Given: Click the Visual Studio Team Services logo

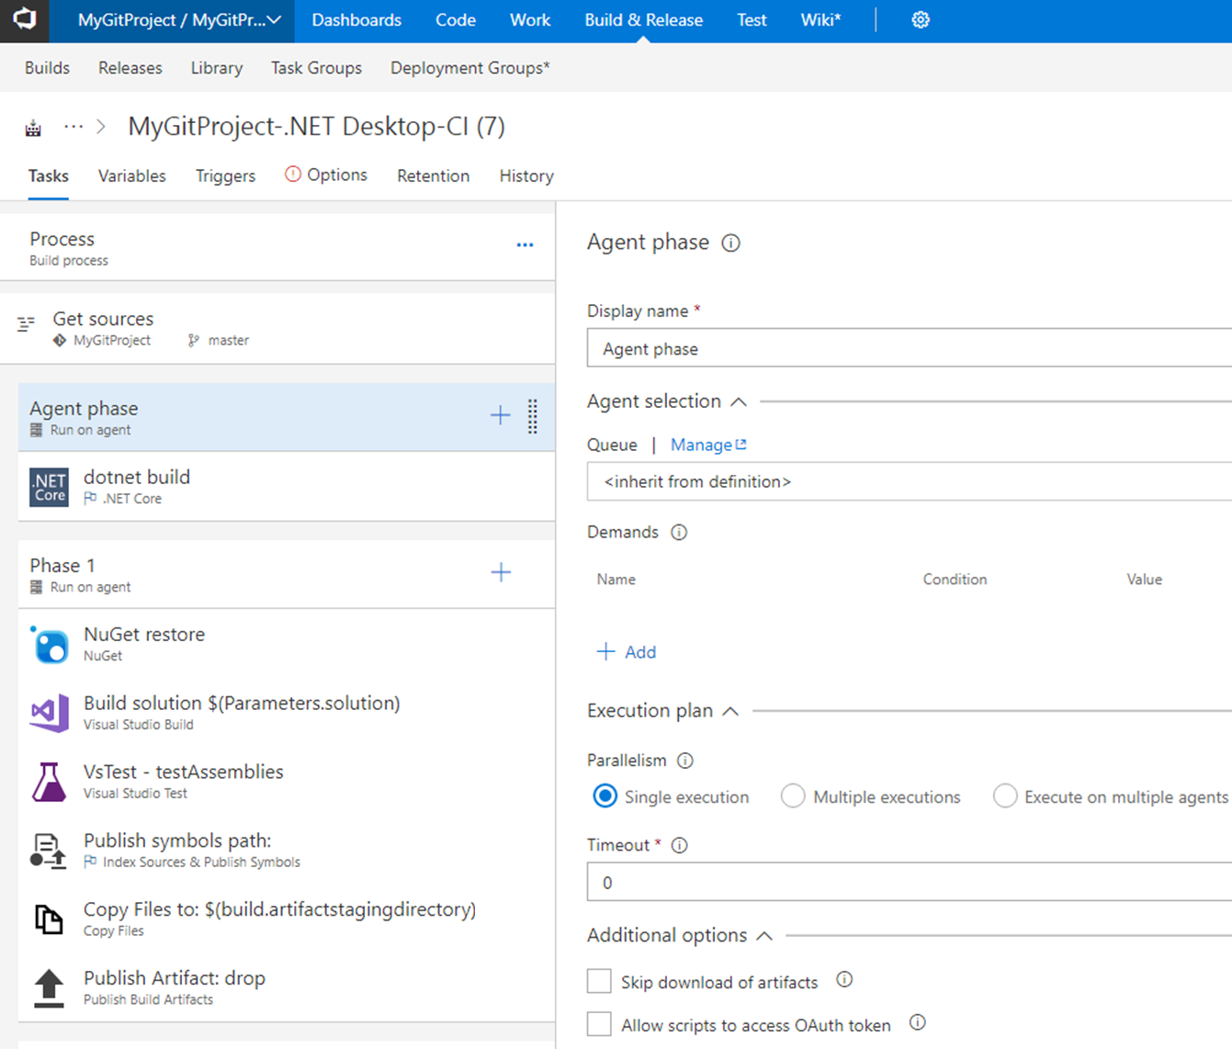Looking at the screenshot, I should (25, 19).
